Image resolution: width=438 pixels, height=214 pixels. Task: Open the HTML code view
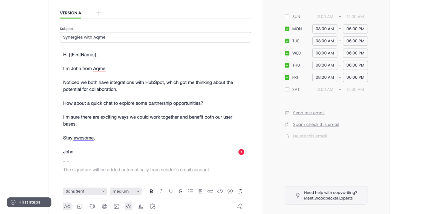[x=220, y=191]
